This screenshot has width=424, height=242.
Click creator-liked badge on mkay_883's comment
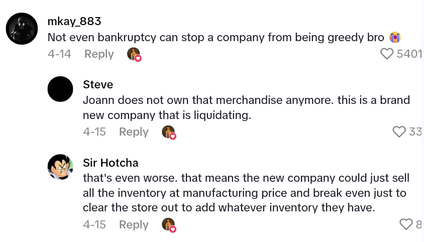pyautogui.click(x=134, y=54)
